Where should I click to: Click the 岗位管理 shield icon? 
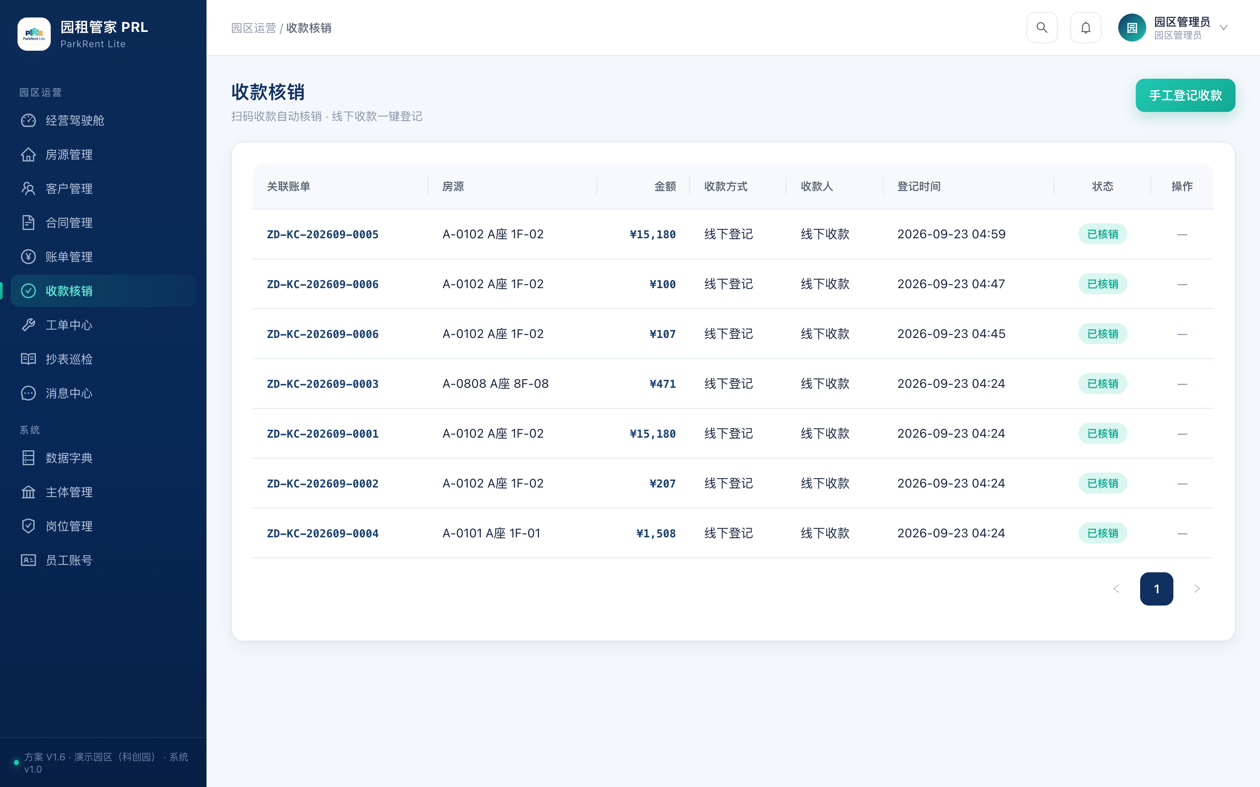pos(28,526)
